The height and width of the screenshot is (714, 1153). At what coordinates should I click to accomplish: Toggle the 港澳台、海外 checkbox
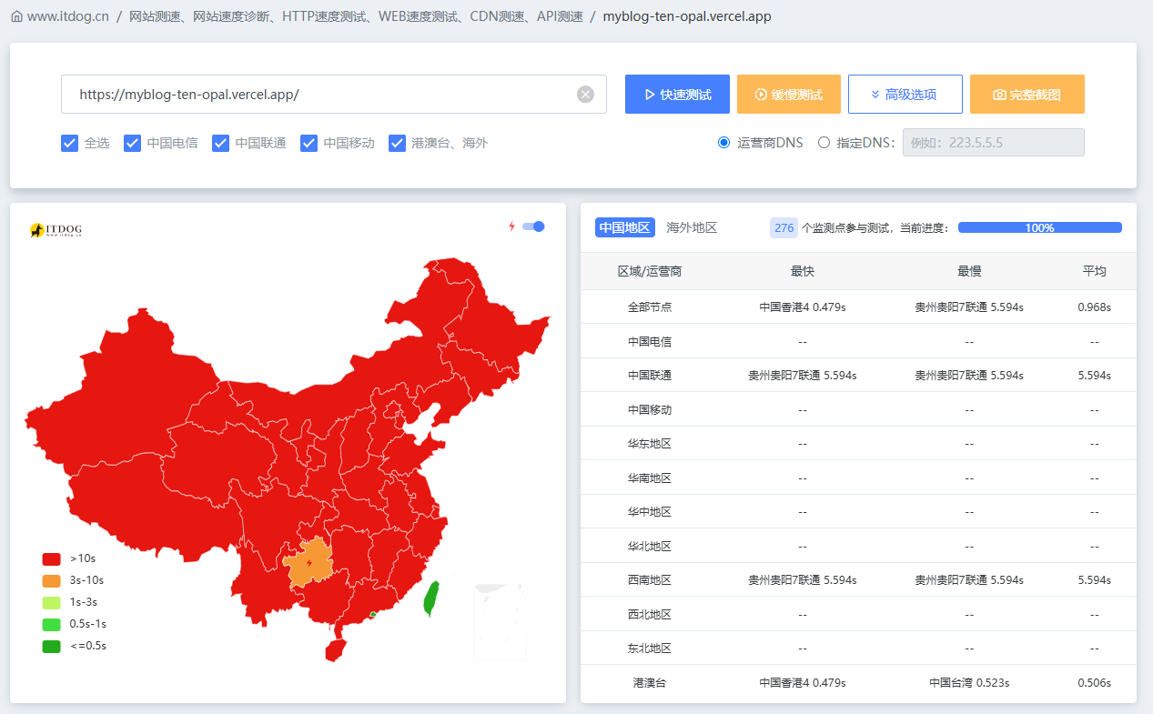397,143
